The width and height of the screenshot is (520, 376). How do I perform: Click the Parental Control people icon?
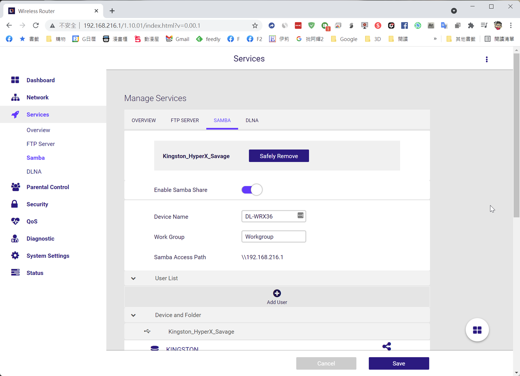tap(15, 187)
